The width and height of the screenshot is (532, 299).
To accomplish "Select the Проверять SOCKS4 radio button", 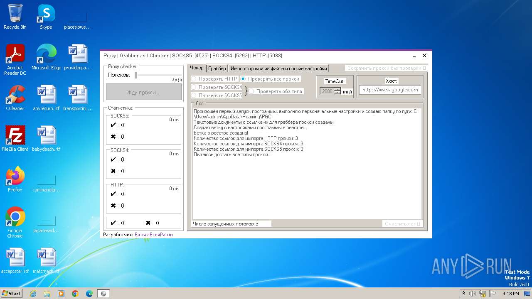I will pos(217,87).
